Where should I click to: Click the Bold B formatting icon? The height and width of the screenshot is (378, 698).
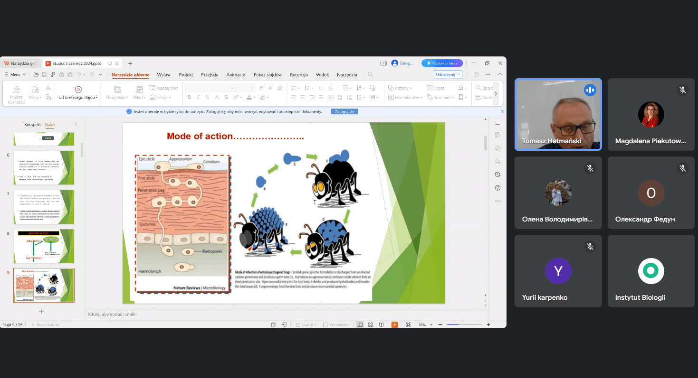point(189,97)
